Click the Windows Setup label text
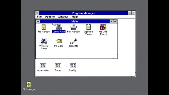This screenshot has height=95, width=169. [x=44, y=47]
